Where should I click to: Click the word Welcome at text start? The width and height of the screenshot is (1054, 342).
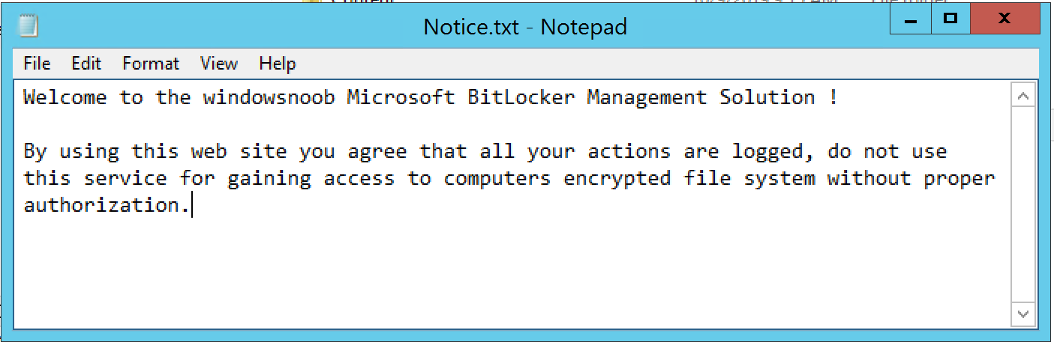click(65, 97)
